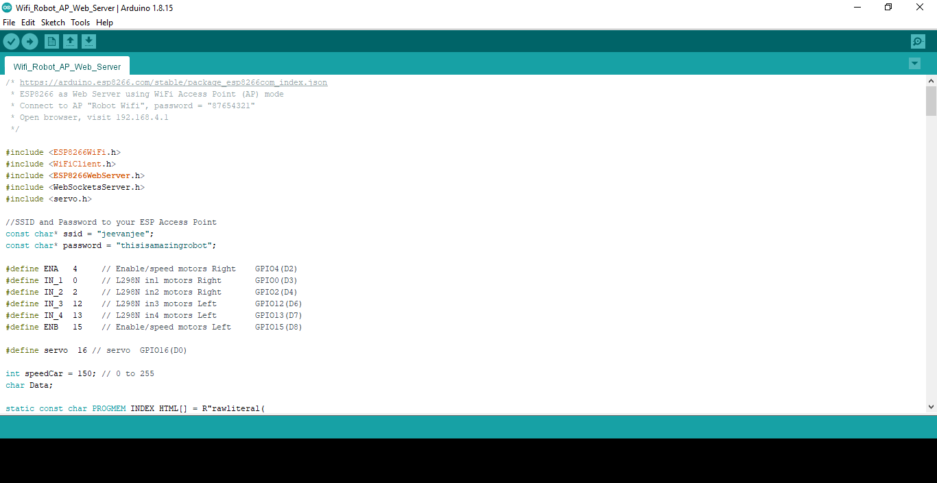Viewport: 937px width, 483px height.
Task: Open the tab options dropdown arrow
Action: (914, 63)
